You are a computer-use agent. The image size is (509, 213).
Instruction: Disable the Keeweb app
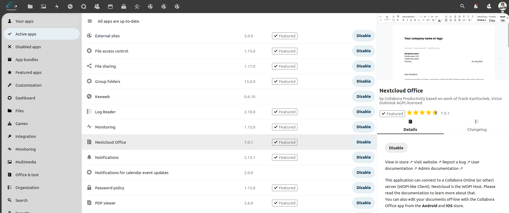tap(363, 97)
